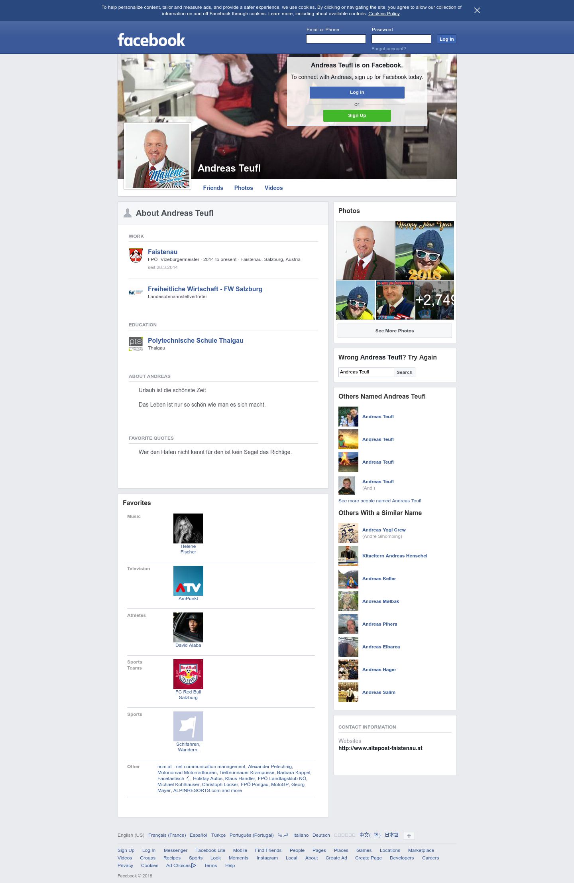
Task: Click the Schifahren, Wandern flag icon
Action: (188, 726)
